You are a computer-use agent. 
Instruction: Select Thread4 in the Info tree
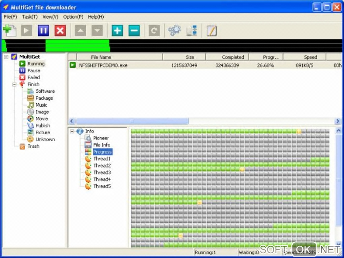pyautogui.click(x=102, y=179)
